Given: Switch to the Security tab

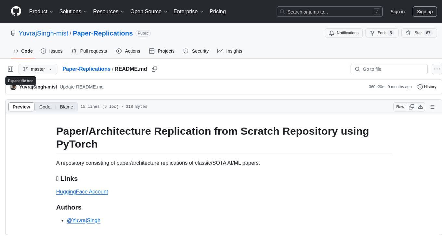Looking at the screenshot, I should tap(196, 51).
